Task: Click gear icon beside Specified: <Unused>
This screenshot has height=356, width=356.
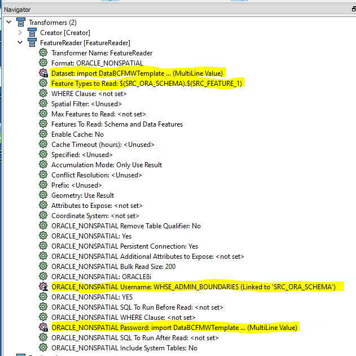Action: [x=43, y=154]
